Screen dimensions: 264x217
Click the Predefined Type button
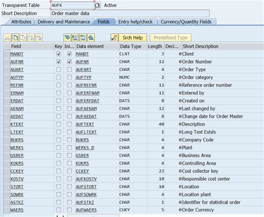170,38
